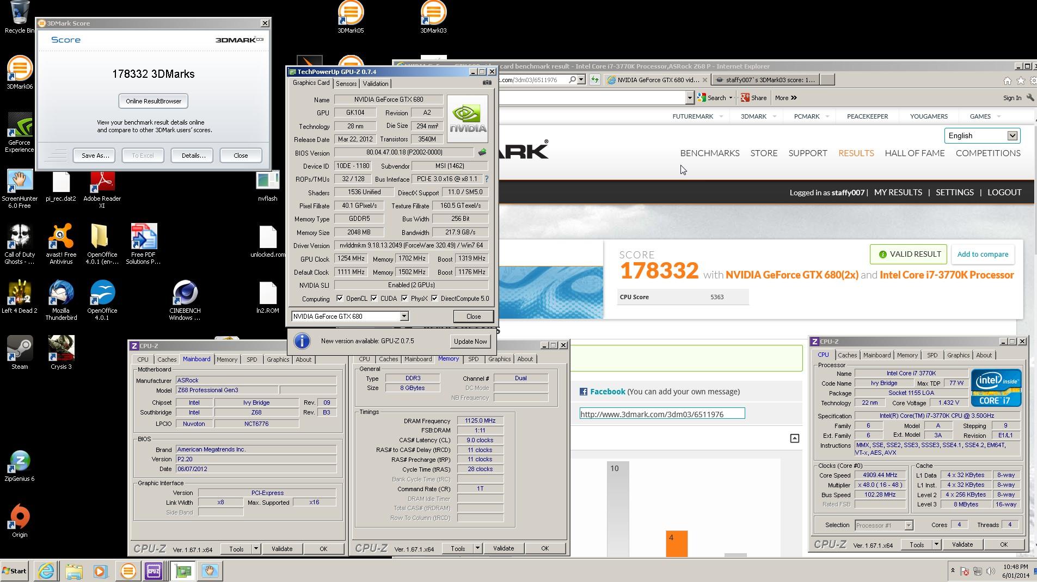The width and height of the screenshot is (1037, 582).
Task: Click the Facebook share URL field
Action: [x=662, y=414]
